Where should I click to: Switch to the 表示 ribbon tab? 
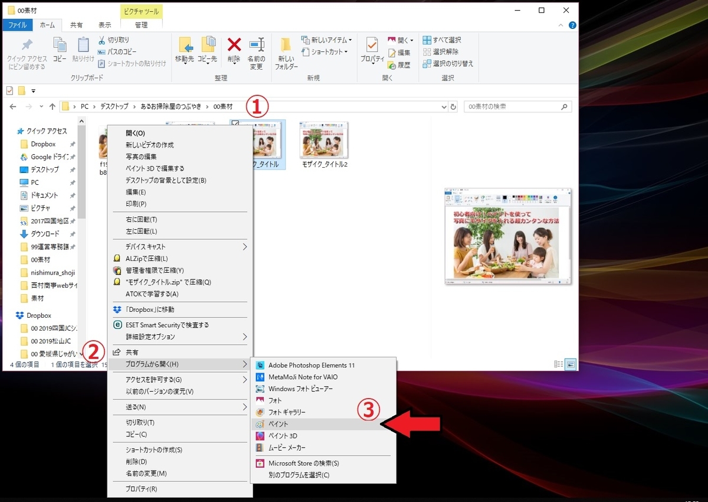click(x=106, y=25)
